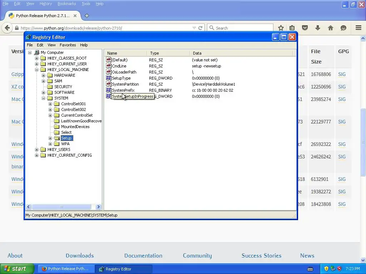Switch to Firefox Python Release taskbar button
Screen dimensions: 366x274
(x=66, y=269)
